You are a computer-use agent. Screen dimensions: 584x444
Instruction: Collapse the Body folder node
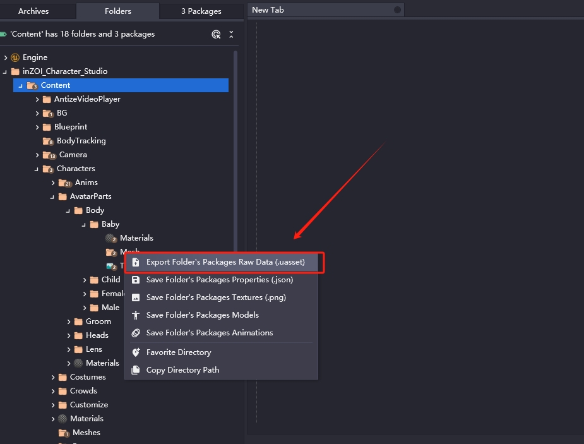[68, 211]
